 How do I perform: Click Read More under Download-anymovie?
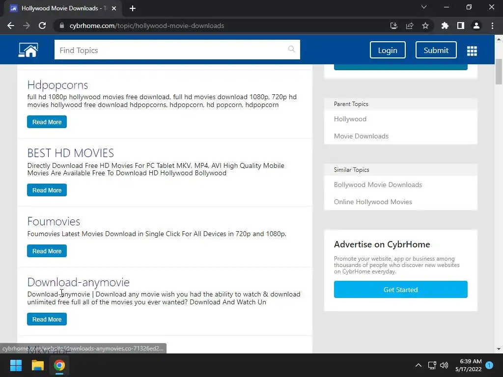click(47, 319)
